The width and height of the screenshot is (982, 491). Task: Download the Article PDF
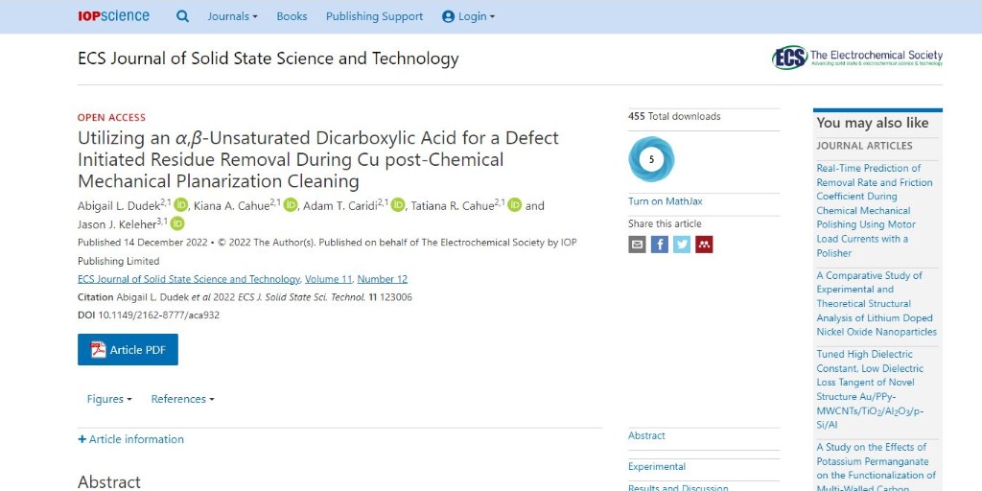point(128,349)
